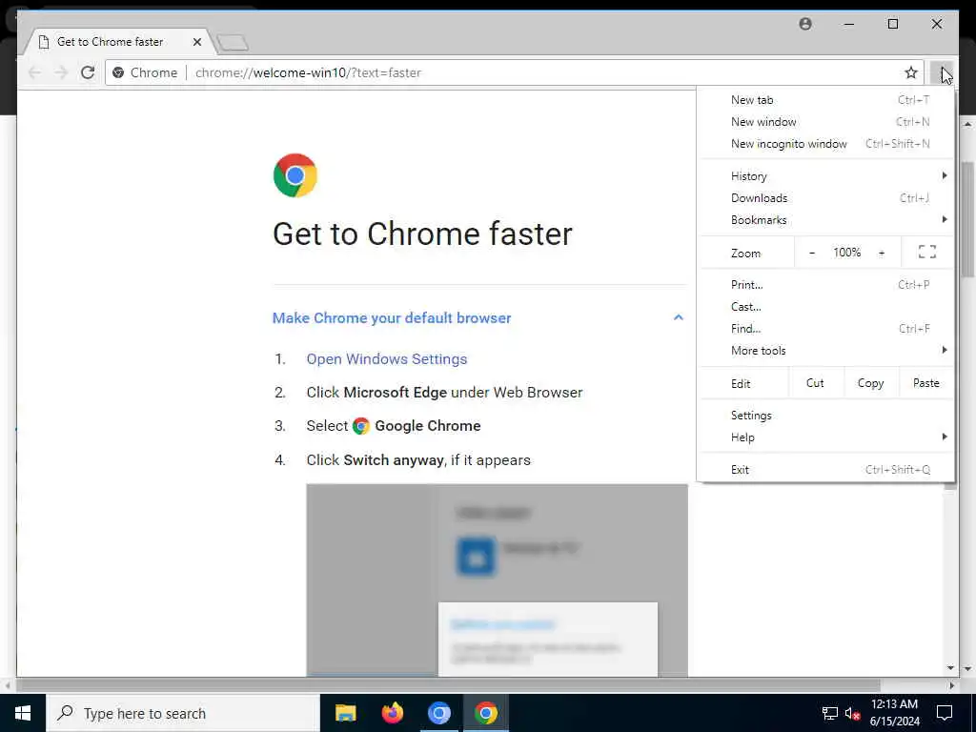Screen dimensions: 976x732
Task: Click the Chrome logo on the welcome page
Action: point(295,175)
